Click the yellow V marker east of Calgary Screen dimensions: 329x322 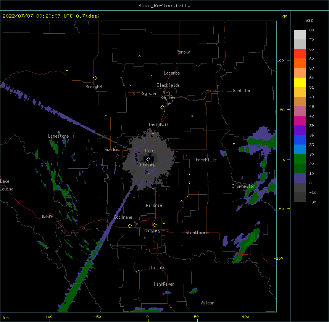164,223
